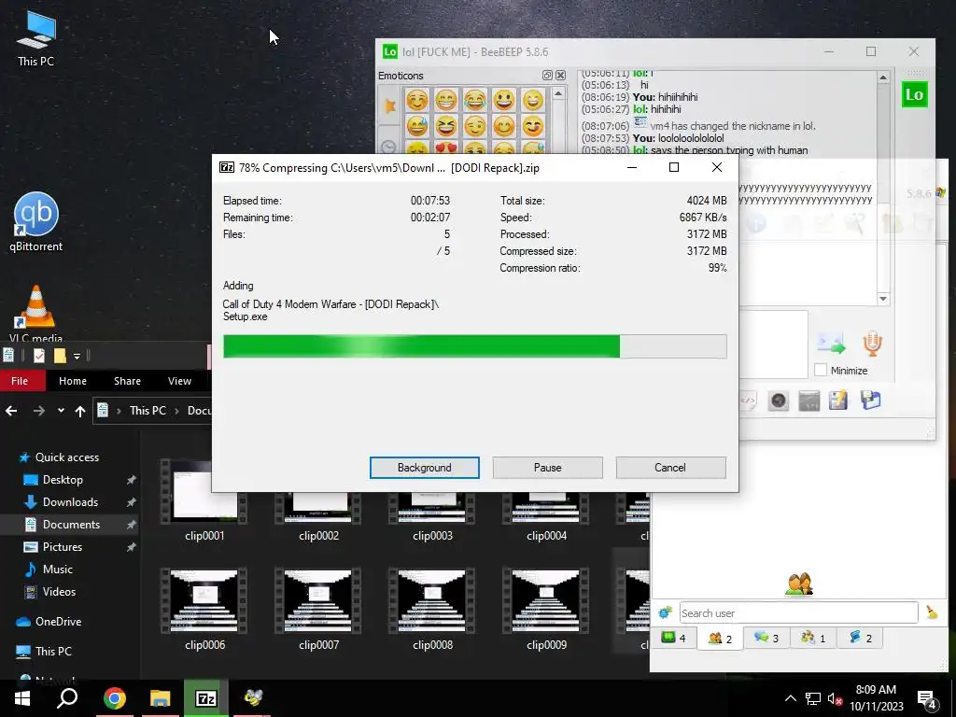Select the clip0001 video thumbnail

[x=204, y=501]
